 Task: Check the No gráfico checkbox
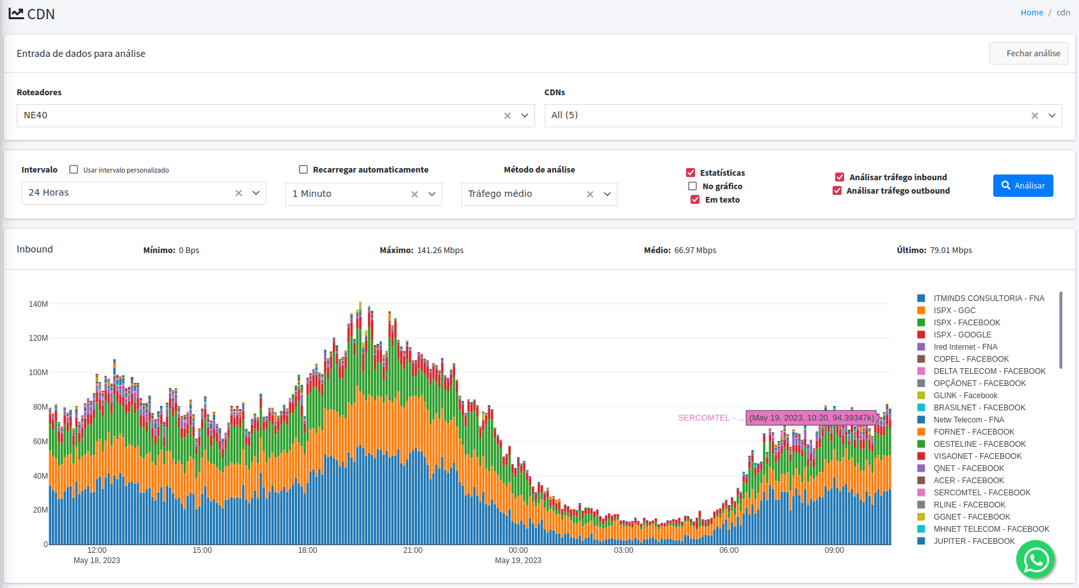(692, 186)
